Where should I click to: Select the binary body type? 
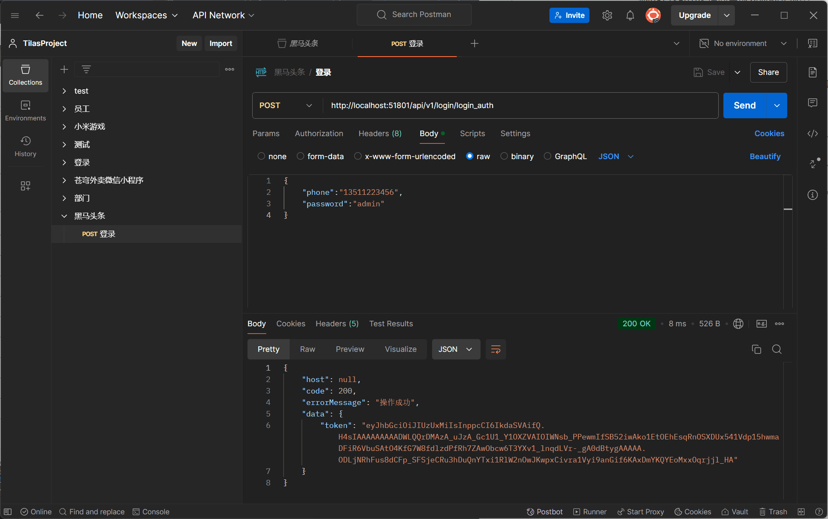(504, 156)
